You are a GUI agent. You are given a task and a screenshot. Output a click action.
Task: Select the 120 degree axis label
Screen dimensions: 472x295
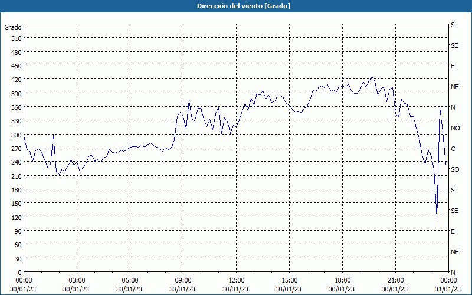click(17, 217)
